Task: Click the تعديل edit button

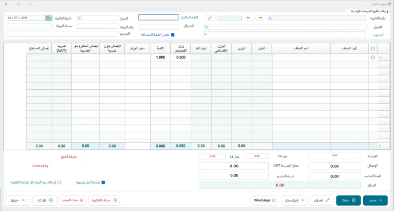Action: click(321, 200)
